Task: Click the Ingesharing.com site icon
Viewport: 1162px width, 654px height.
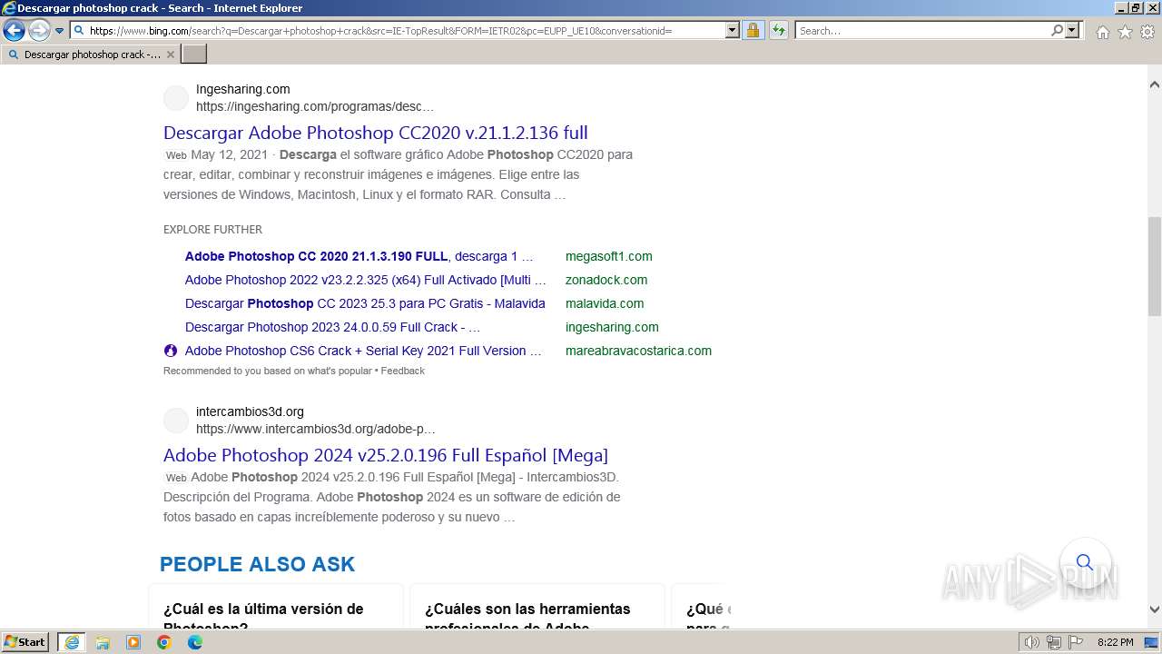Action: tap(176, 98)
